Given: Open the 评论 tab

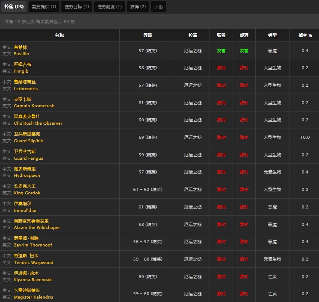Looking at the screenshot, I should pyautogui.click(x=158, y=7).
